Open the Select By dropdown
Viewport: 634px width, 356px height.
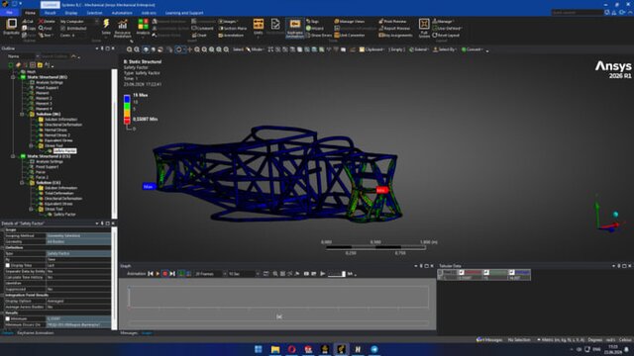445,49
